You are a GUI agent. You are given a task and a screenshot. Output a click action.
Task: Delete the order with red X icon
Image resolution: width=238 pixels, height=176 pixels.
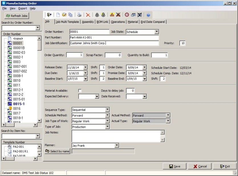88,15
